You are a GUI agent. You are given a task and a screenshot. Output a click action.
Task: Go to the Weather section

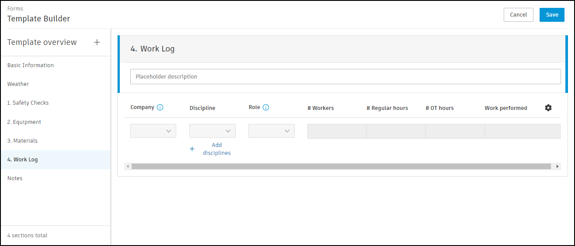[x=18, y=84]
